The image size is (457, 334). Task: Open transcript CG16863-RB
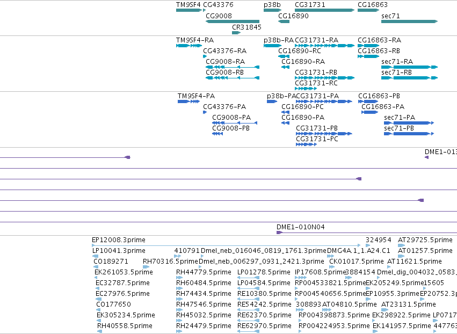379,50
